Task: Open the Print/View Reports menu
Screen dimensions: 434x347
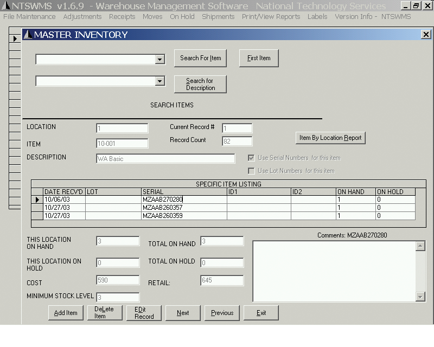Action: point(271,17)
